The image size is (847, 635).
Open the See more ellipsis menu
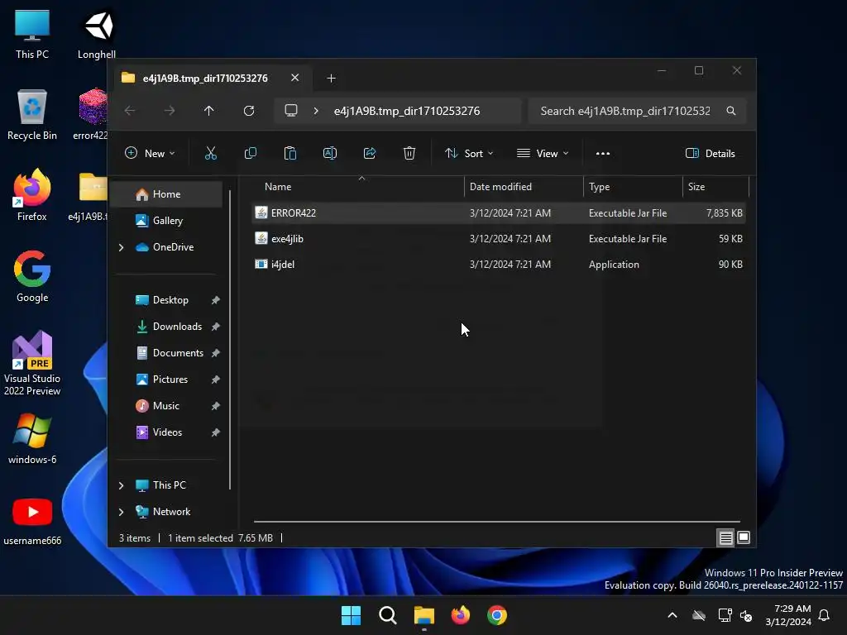coord(603,153)
